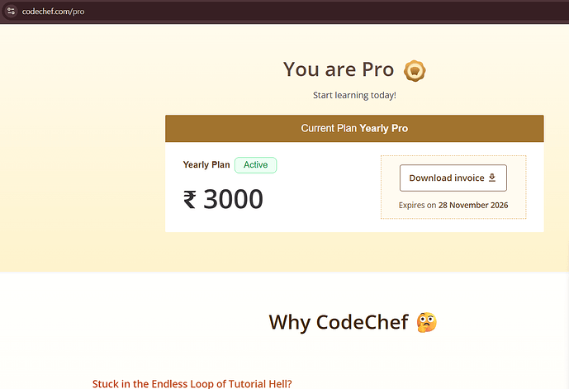Select the codechef.com/pro URL field
The image size is (569, 389).
(54, 12)
